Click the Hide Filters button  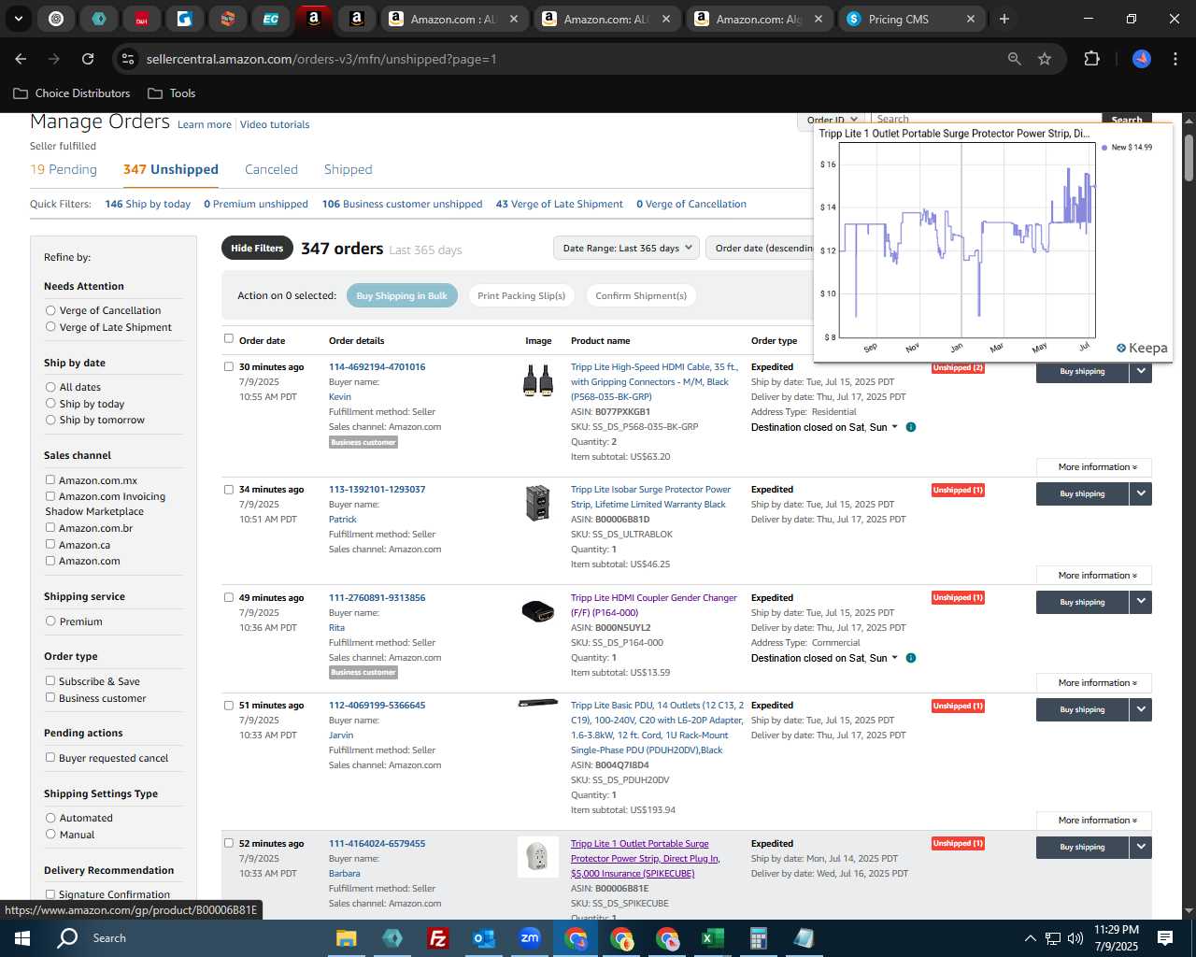(x=257, y=248)
